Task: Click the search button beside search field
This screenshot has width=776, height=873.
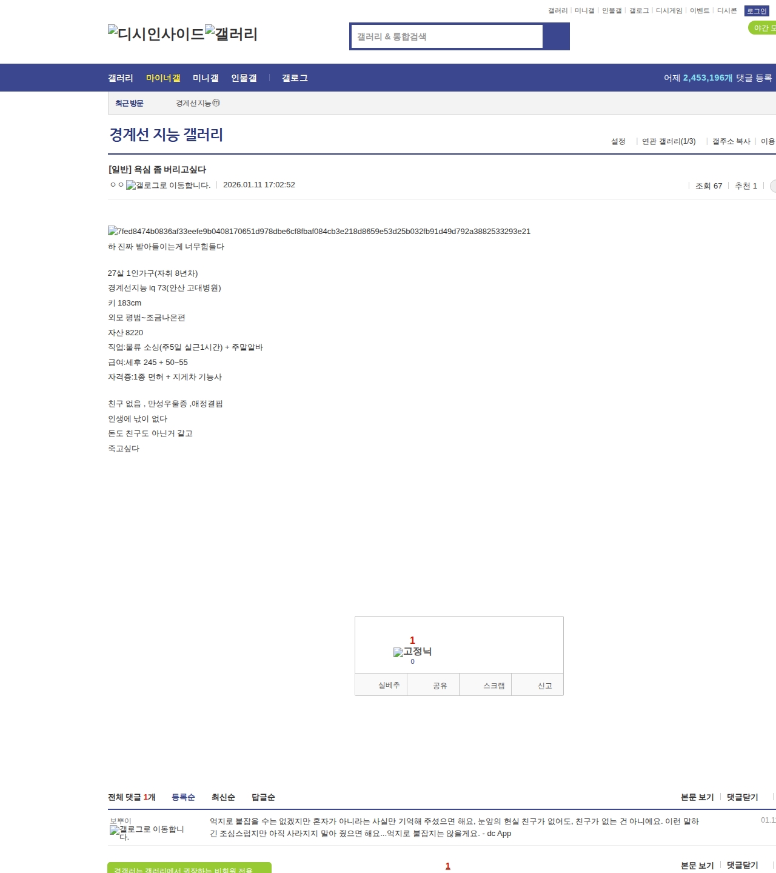Action: coord(556,36)
